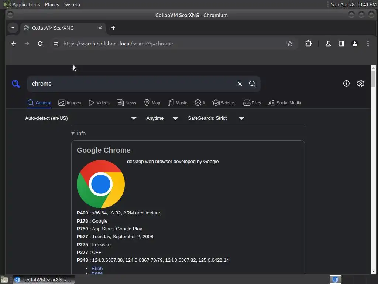Open the Auto-detect language dropdown
The height and width of the screenshot is (284, 378).
pyautogui.click(x=81, y=118)
